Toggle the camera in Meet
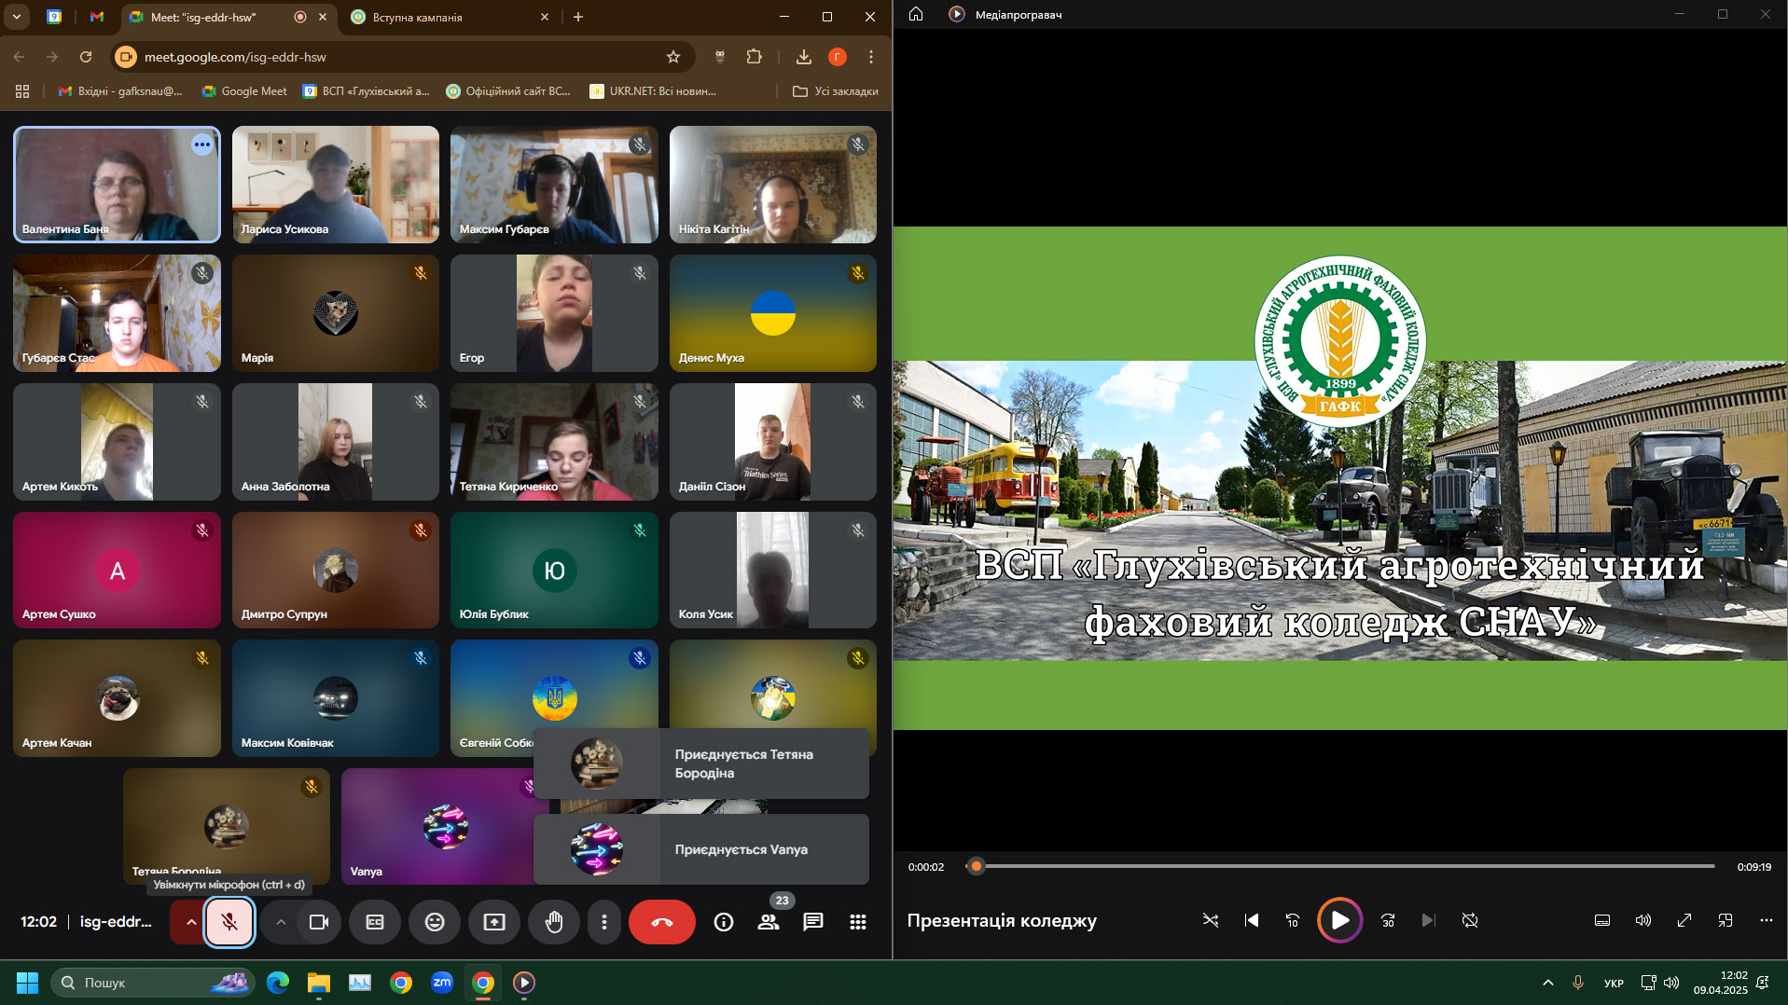The image size is (1788, 1005). coord(319,922)
